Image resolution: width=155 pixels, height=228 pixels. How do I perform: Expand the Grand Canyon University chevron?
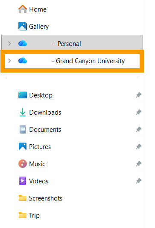pyautogui.click(x=9, y=61)
